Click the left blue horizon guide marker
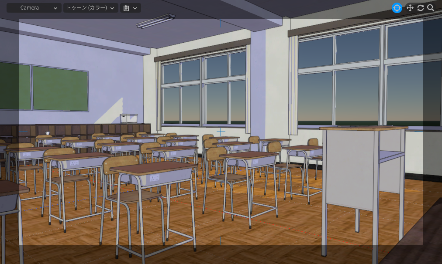This screenshot has width=442, height=264. [x=23, y=132]
